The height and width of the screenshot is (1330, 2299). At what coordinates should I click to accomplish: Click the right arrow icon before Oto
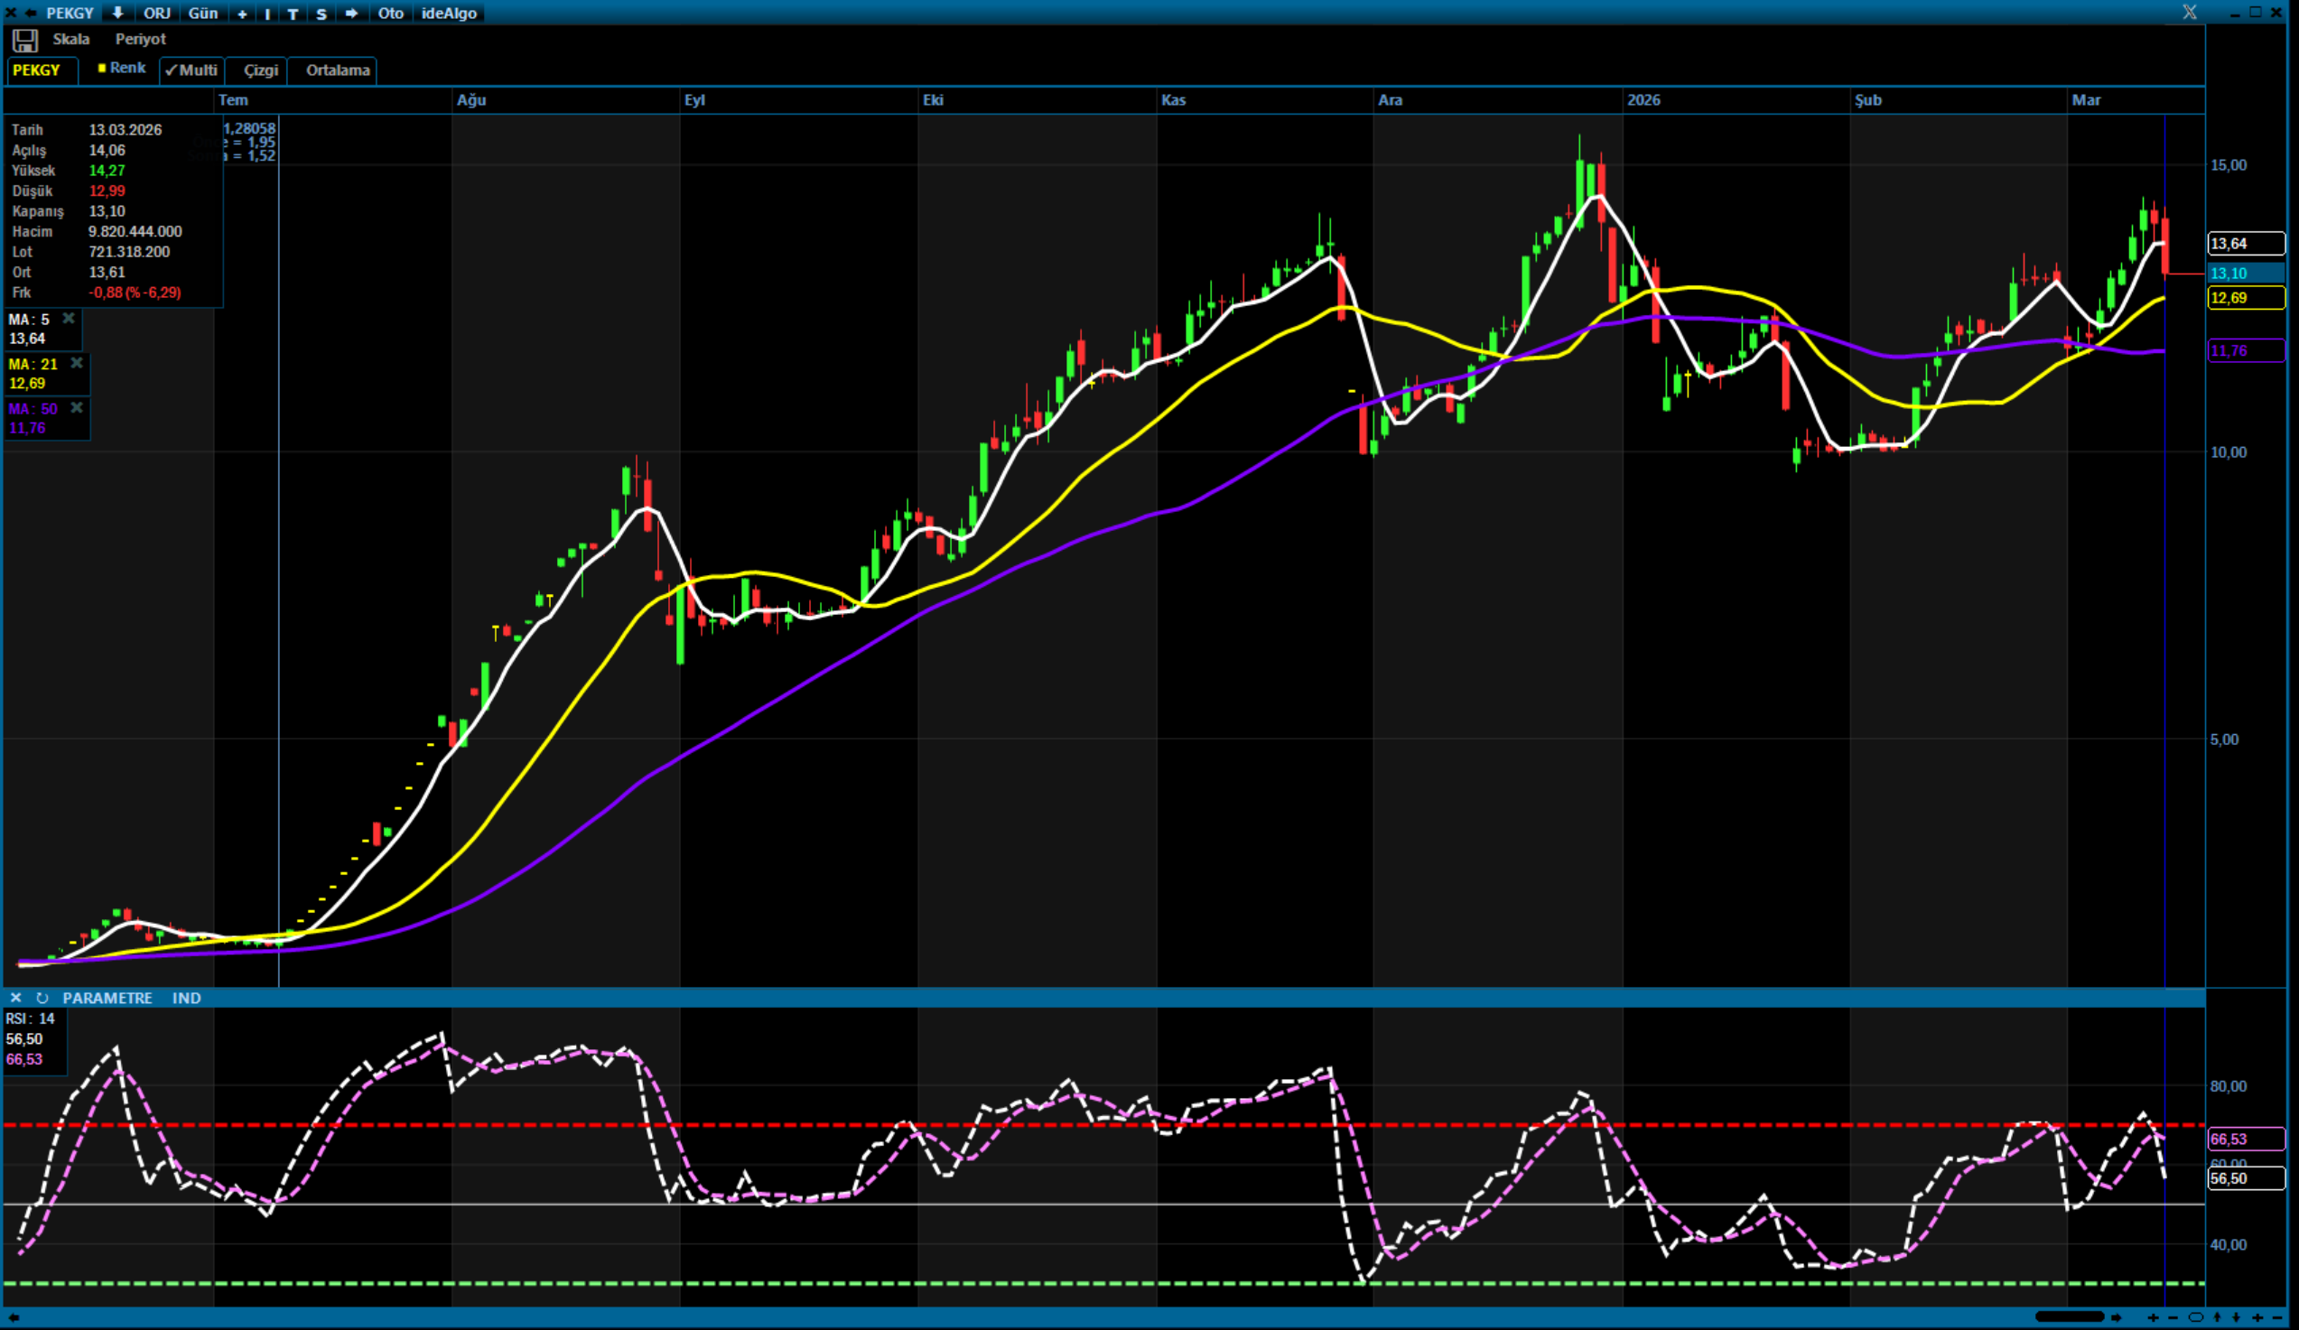coord(351,13)
